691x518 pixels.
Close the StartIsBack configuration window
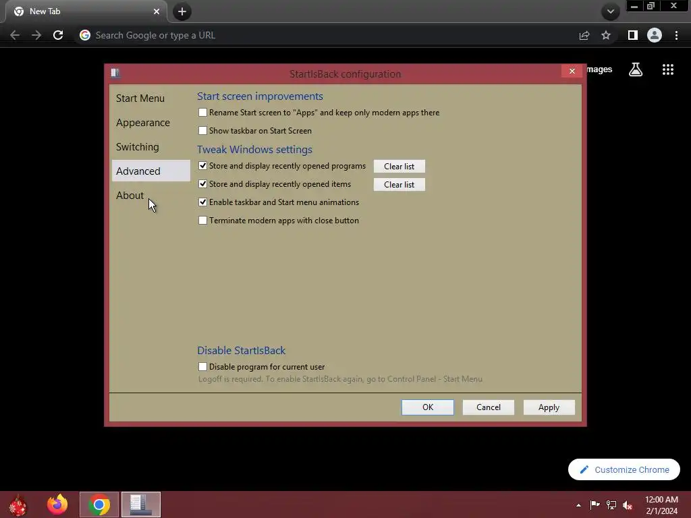tap(572, 71)
